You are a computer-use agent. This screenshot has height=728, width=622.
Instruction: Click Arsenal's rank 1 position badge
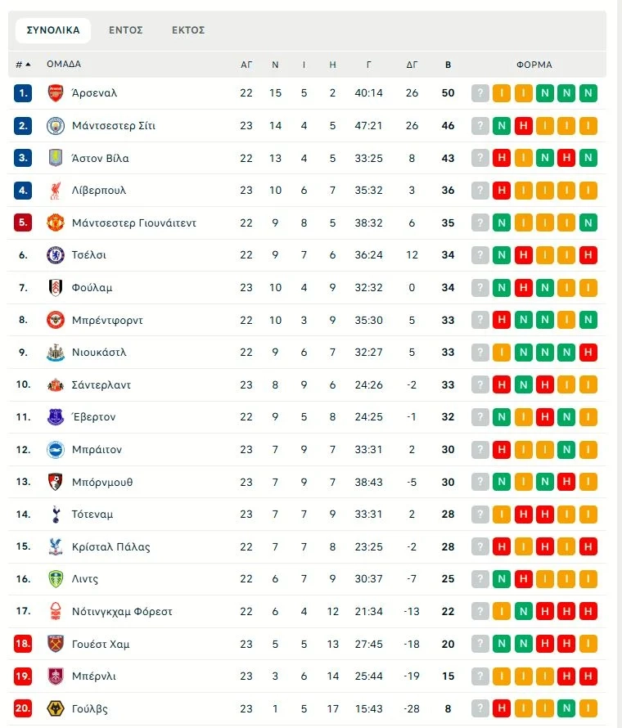click(23, 93)
